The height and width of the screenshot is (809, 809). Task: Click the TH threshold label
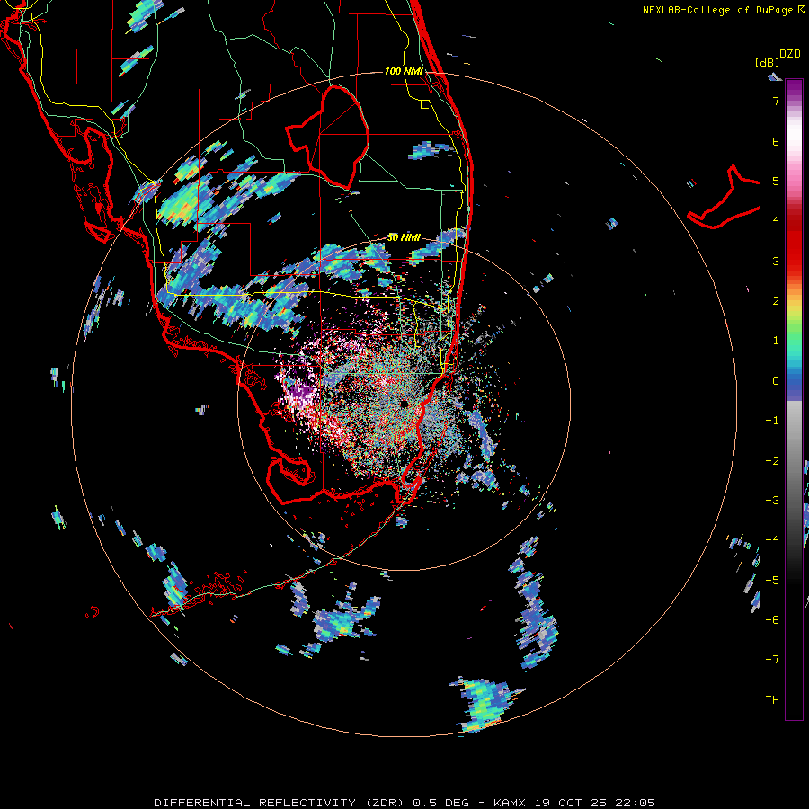click(x=772, y=699)
